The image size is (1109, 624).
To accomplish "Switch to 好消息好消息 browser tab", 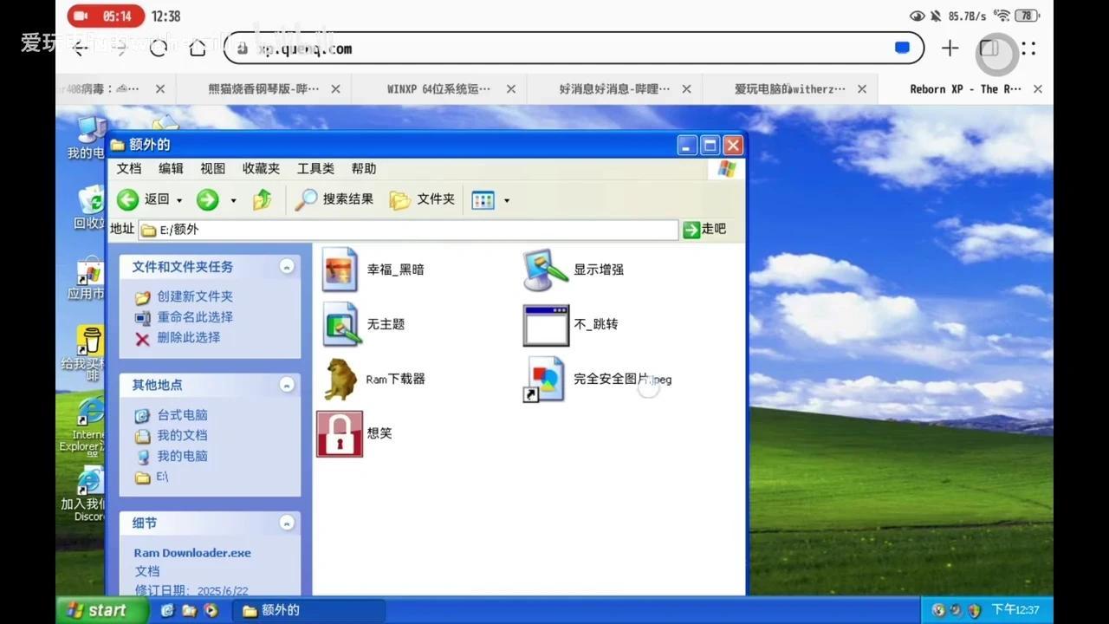I will click(x=614, y=88).
